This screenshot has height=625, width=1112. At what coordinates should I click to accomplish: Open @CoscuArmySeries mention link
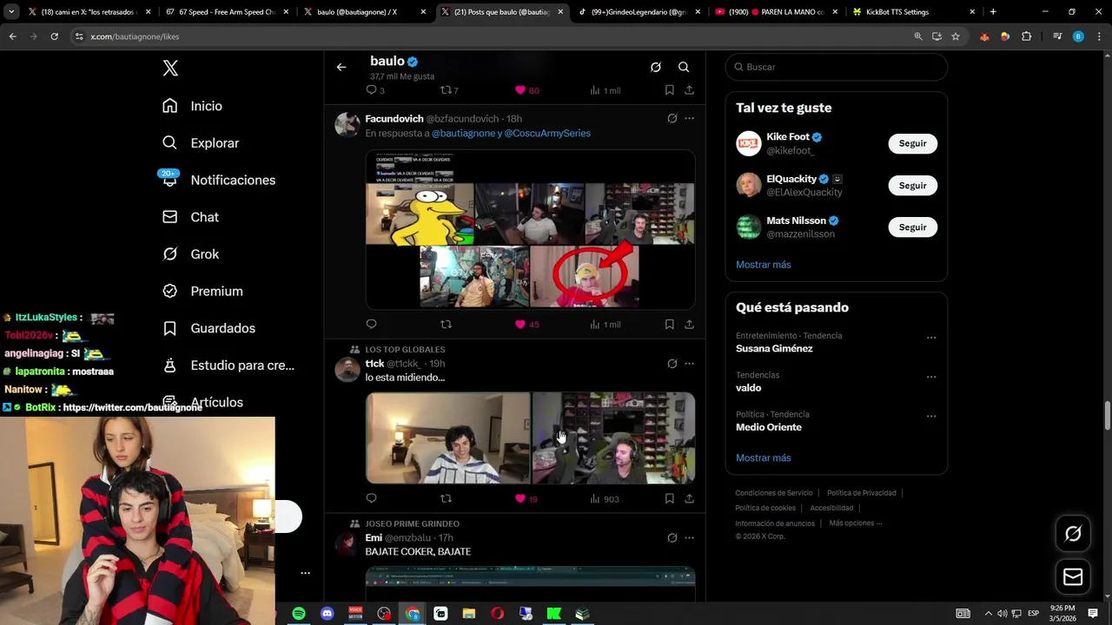pos(547,133)
